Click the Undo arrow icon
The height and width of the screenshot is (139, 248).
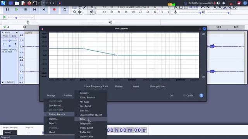203,7
